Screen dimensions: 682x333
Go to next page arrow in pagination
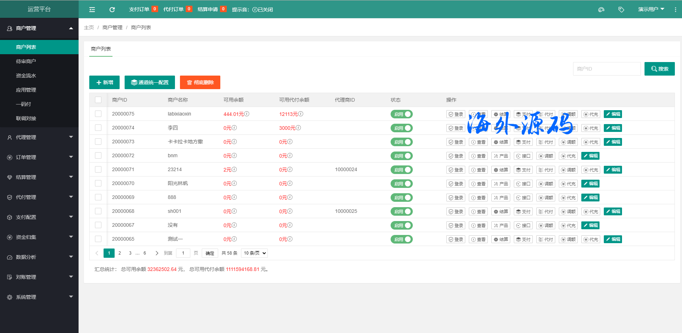coord(157,253)
